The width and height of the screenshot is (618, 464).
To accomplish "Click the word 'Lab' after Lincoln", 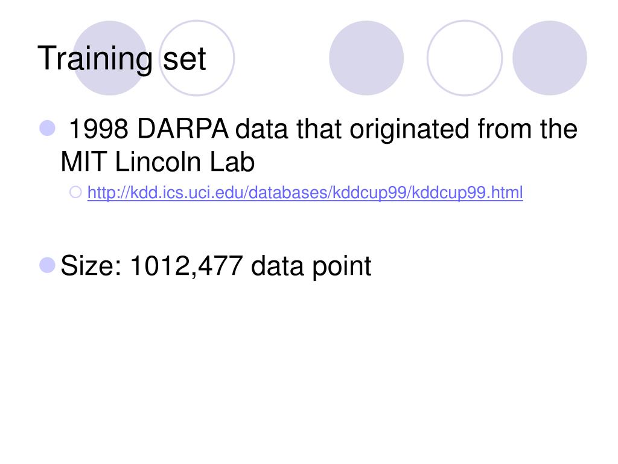I will click(232, 162).
